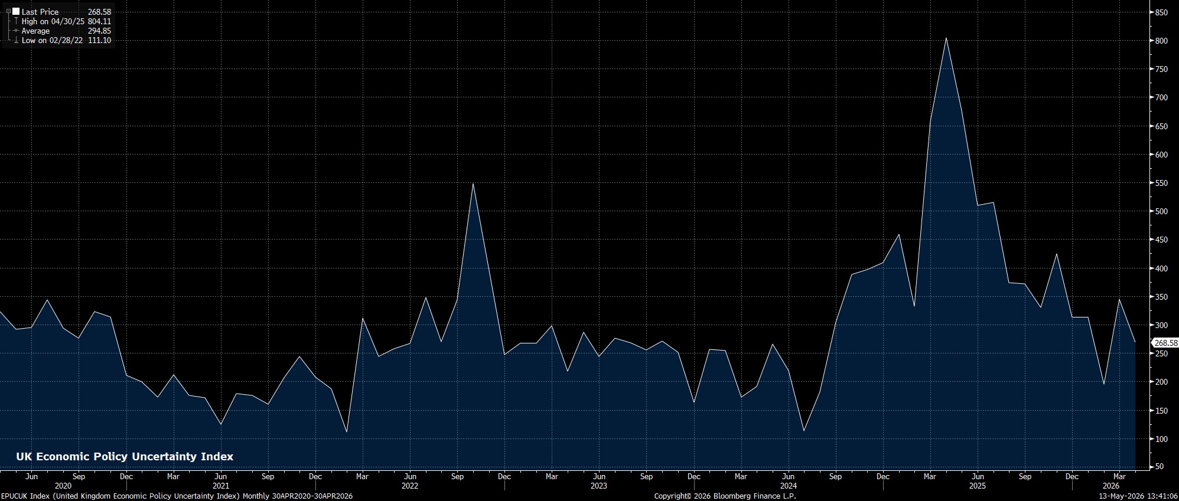This screenshot has width=1179, height=501.
Task: Click the EPUCUK Index footer description text
Action: click(177, 496)
